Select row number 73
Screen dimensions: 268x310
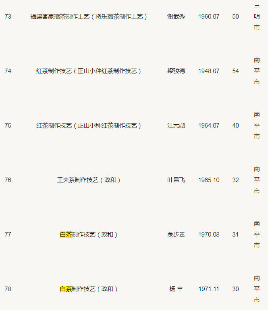8,17
